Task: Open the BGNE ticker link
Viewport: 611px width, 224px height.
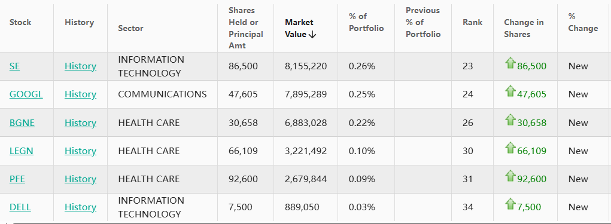Action: click(22, 123)
